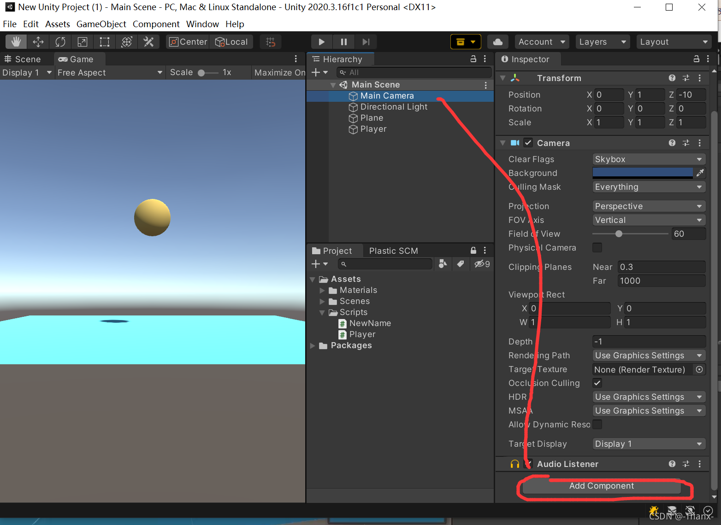Open Rendering Path dropdown
The width and height of the screenshot is (721, 525).
pos(649,356)
